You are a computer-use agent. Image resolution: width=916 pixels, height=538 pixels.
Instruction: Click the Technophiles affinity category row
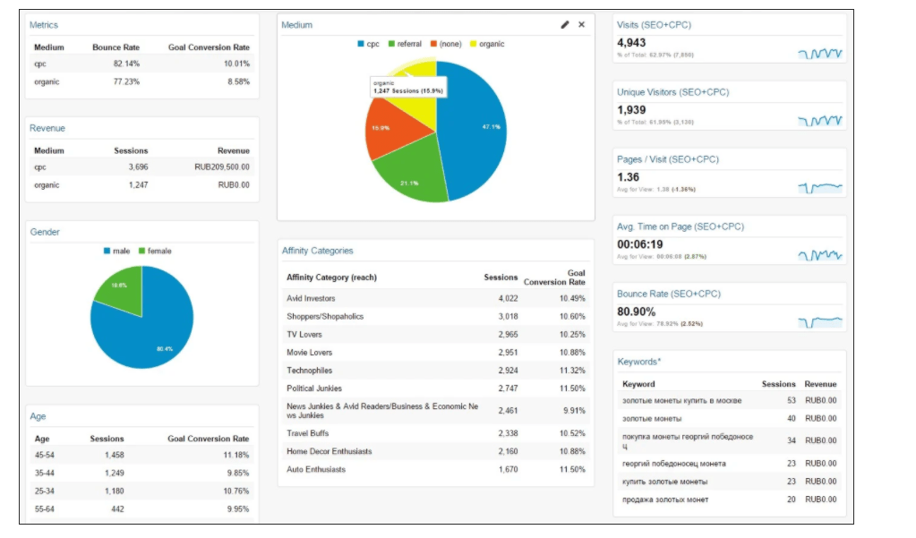pyautogui.click(x=309, y=371)
